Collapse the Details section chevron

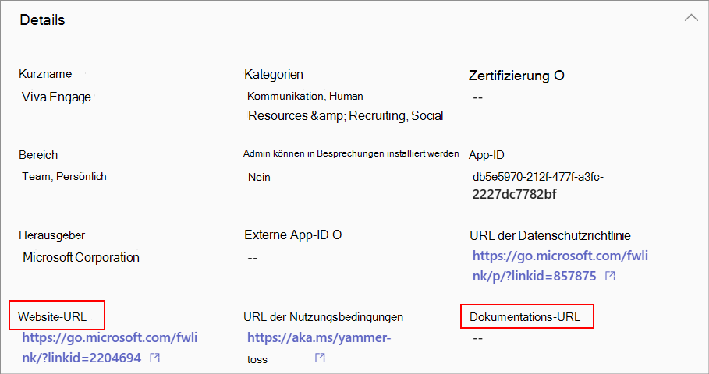(690, 19)
